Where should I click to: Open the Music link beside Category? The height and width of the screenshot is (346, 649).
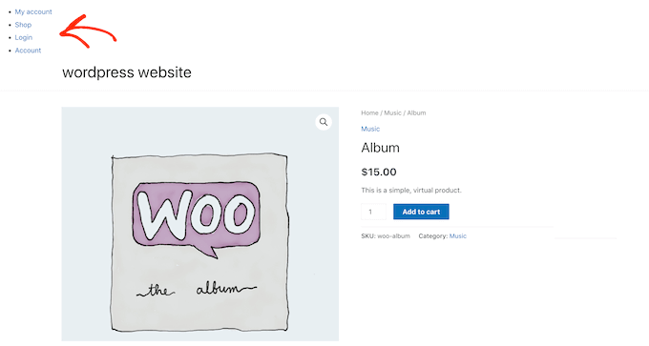[x=458, y=236]
